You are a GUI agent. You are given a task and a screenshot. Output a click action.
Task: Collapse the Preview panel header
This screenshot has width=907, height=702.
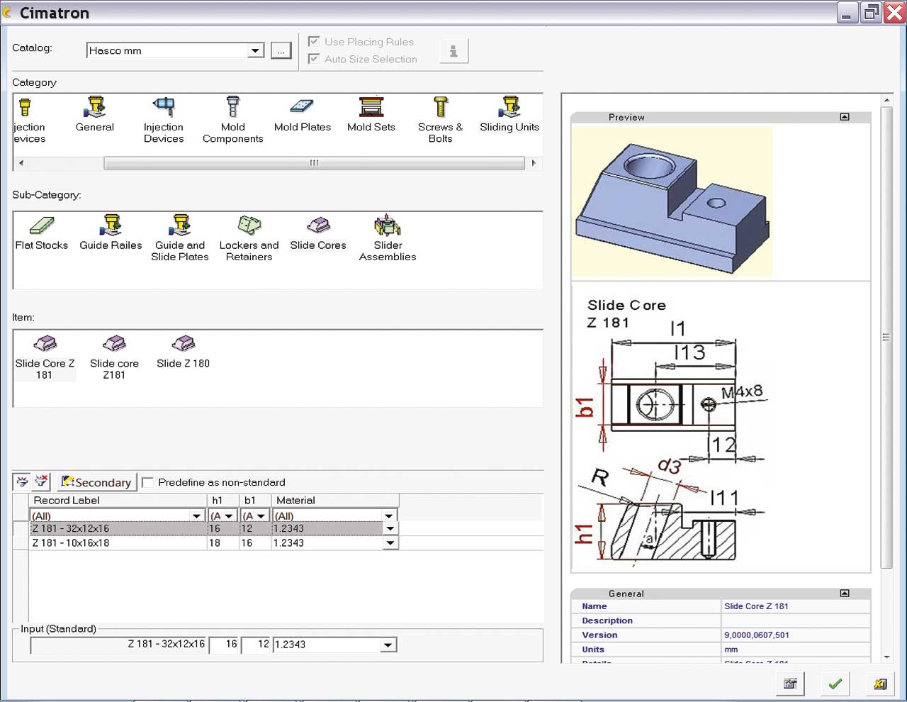(845, 117)
